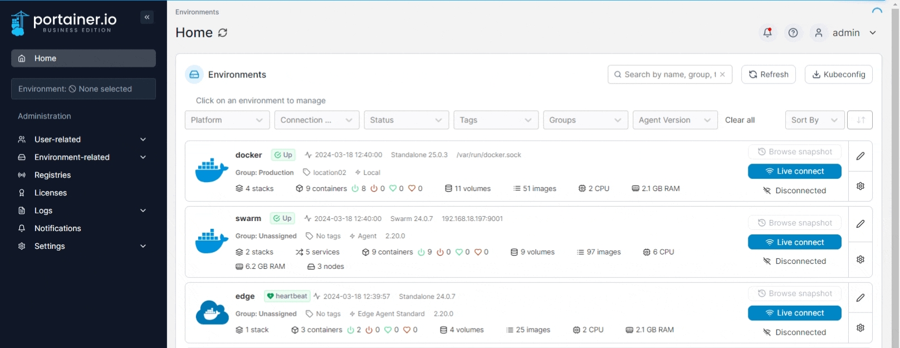Image resolution: width=900 pixels, height=348 pixels.
Task: Clear search with the X icon
Action: (722, 75)
